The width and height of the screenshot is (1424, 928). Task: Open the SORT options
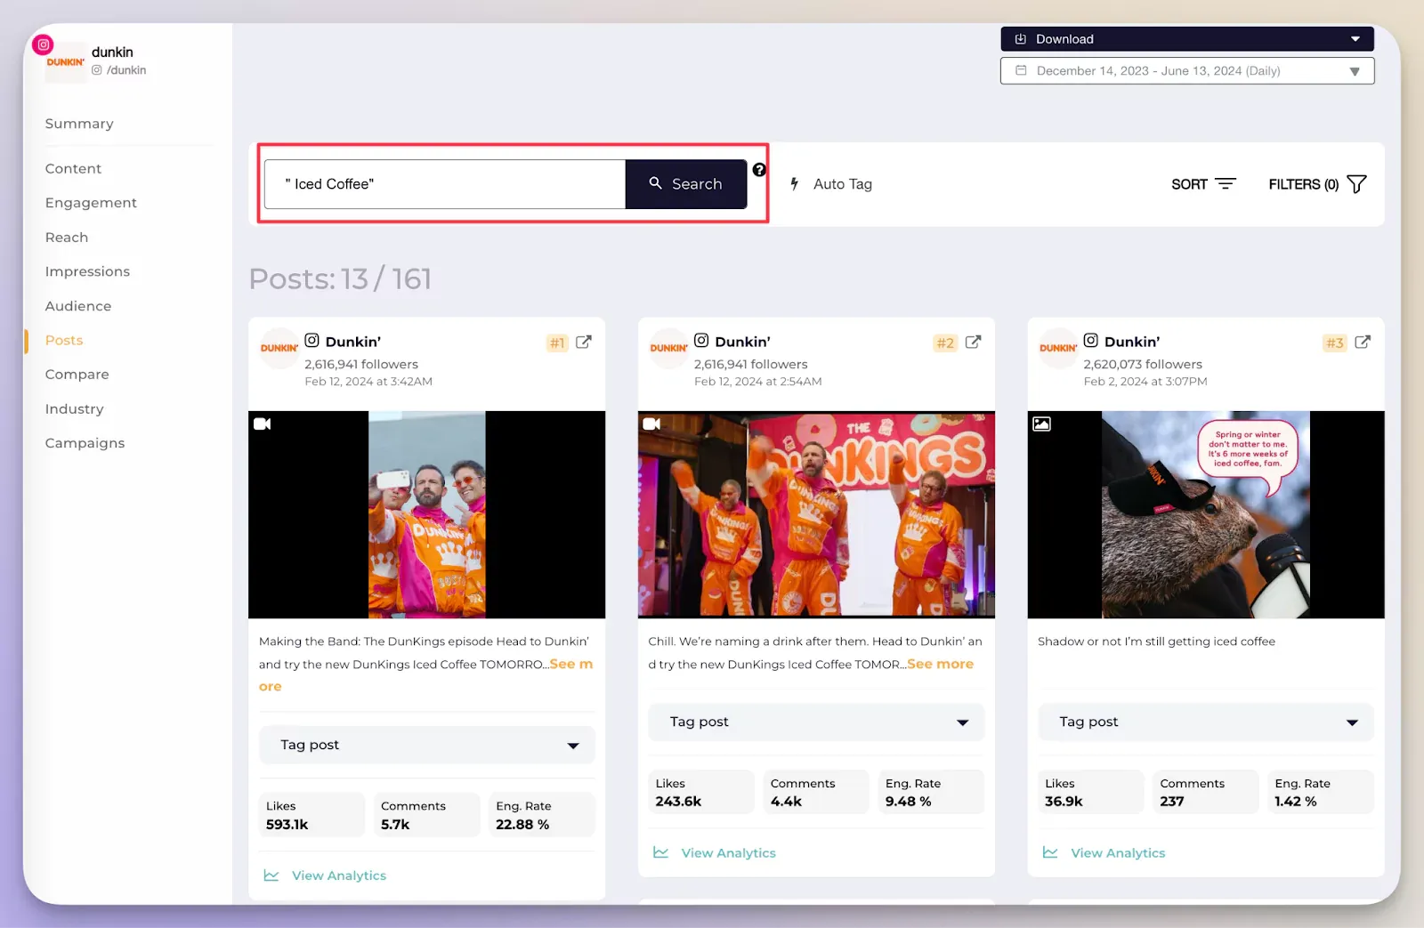pos(1203,184)
